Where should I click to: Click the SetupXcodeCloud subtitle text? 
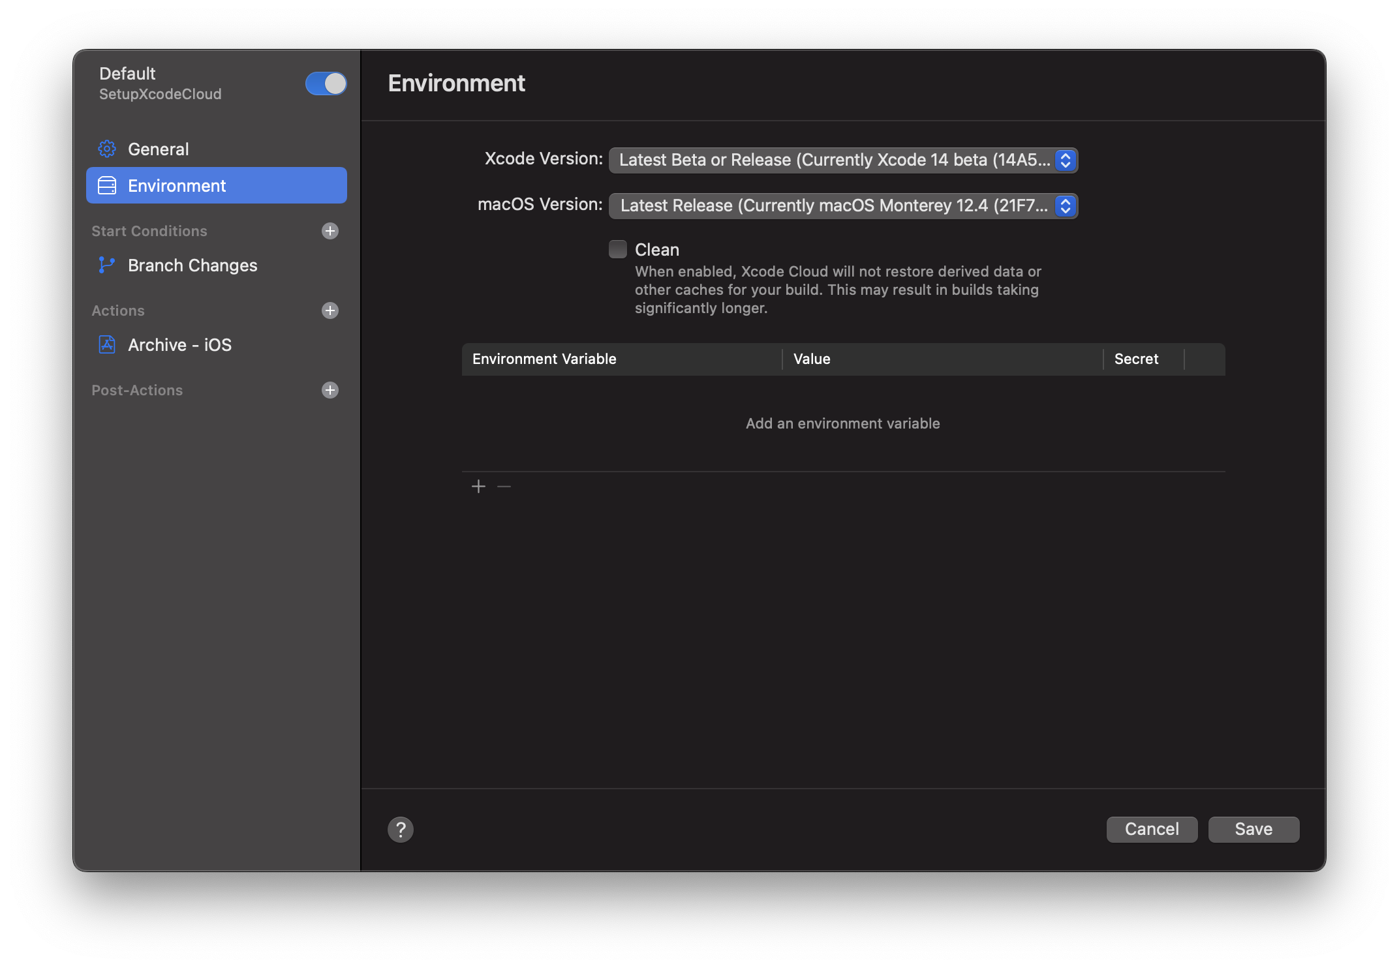click(x=161, y=94)
